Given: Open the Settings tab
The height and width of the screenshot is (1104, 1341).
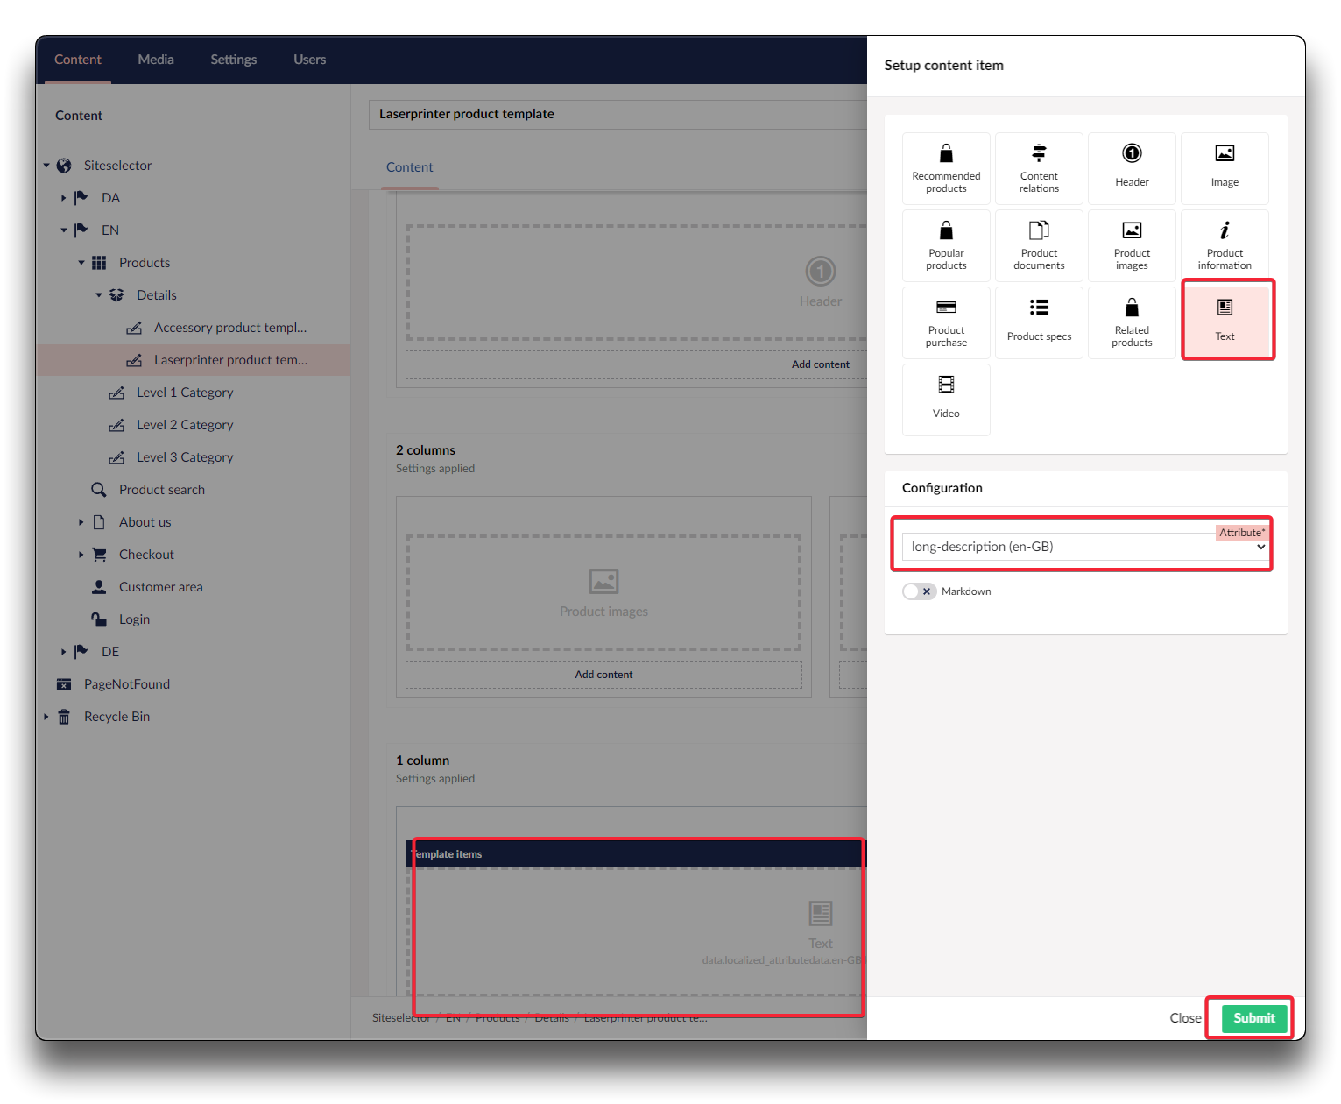Looking at the screenshot, I should [233, 60].
